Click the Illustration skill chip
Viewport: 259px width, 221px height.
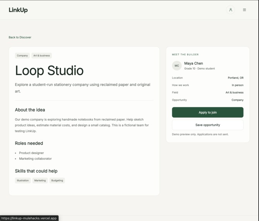(x=23, y=181)
